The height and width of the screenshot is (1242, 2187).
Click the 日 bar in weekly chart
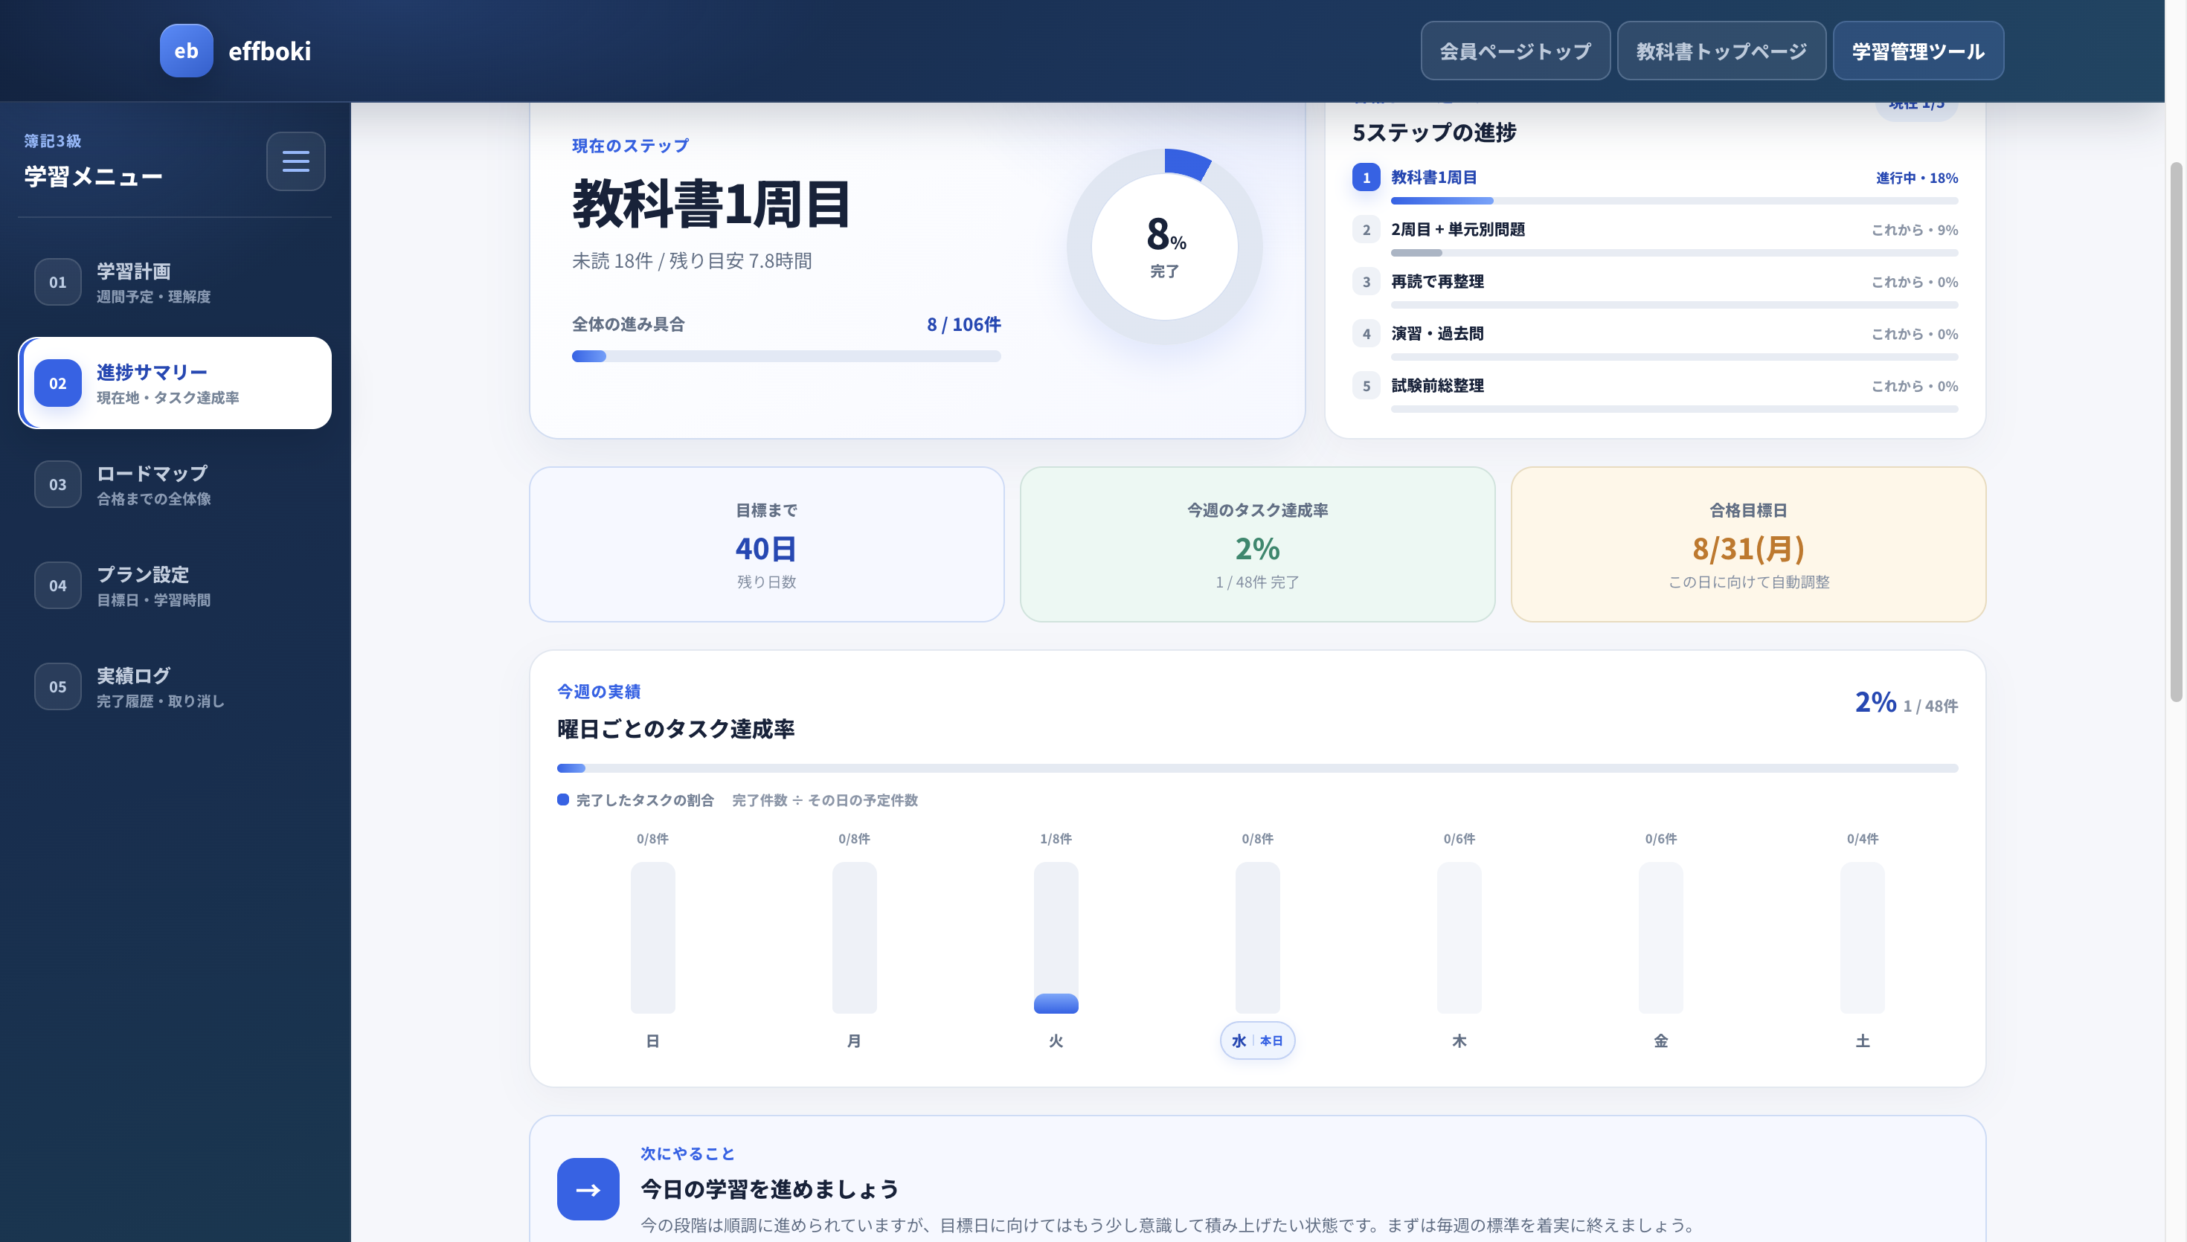[x=652, y=938]
